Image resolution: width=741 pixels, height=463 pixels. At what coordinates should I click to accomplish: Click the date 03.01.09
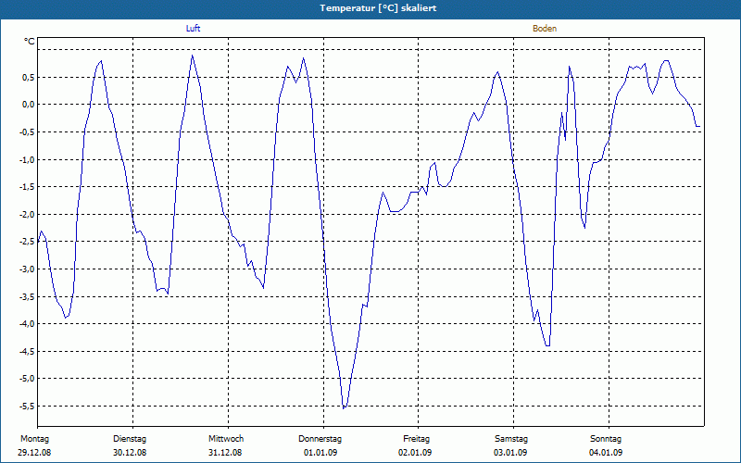pos(510,453)
